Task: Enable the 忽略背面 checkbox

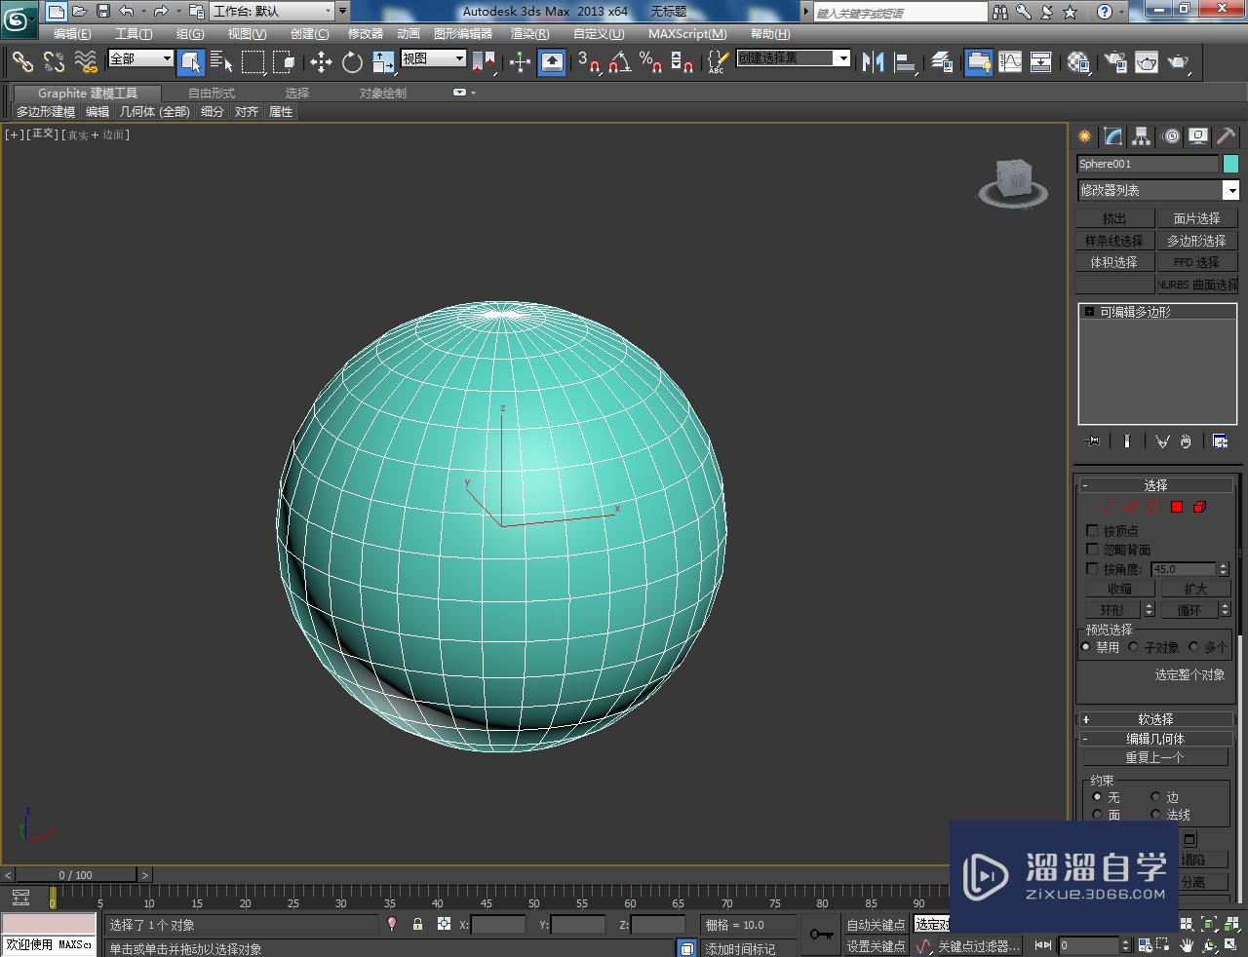Action: [x=1092, y=549]
